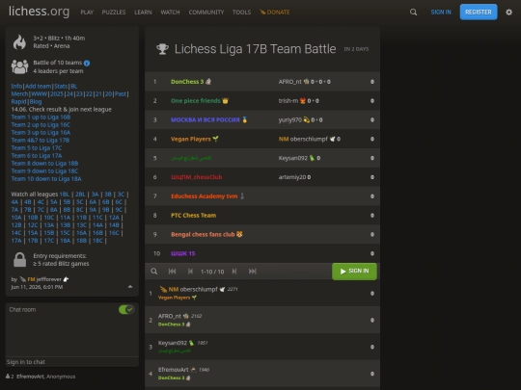Open the LEARN menu
Image resolution: width=521 pixels, height=390 pixels.
tap(143, 13)
